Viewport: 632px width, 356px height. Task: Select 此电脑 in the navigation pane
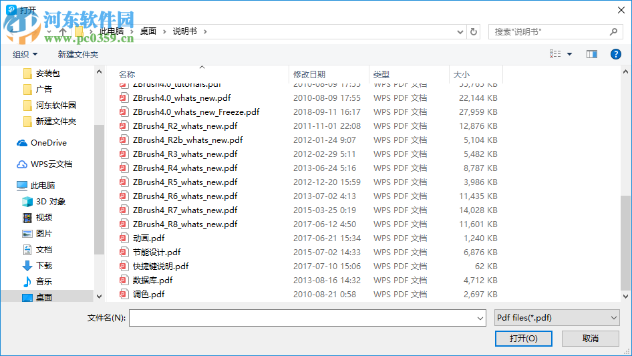[35, 186]
